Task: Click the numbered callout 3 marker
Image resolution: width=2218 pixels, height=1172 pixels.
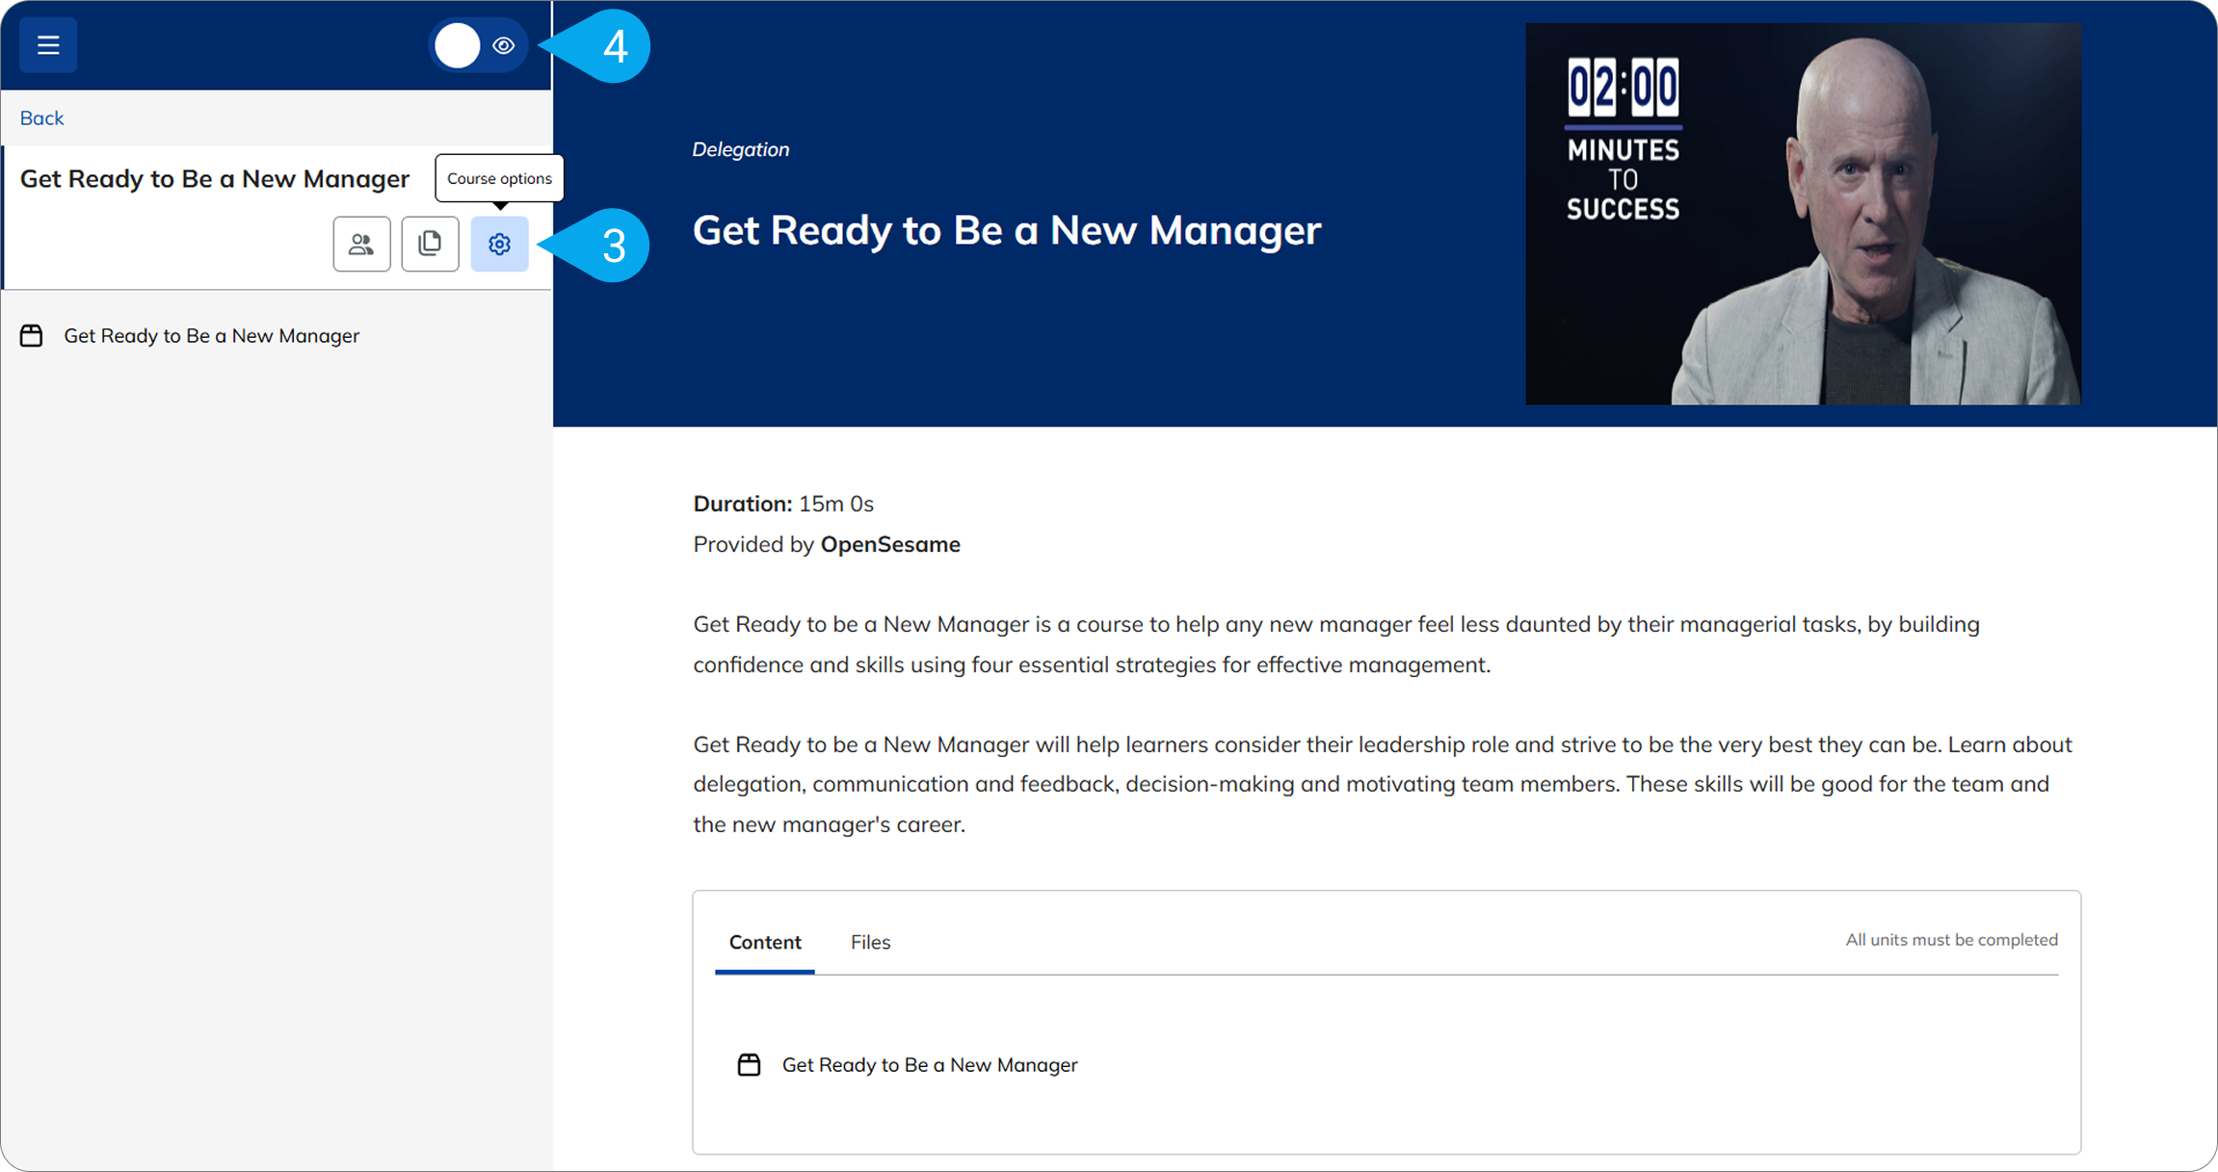Action: [613, 246]
